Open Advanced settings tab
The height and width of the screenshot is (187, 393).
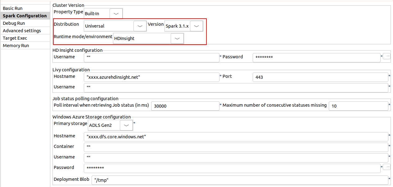tap(22, 31)
